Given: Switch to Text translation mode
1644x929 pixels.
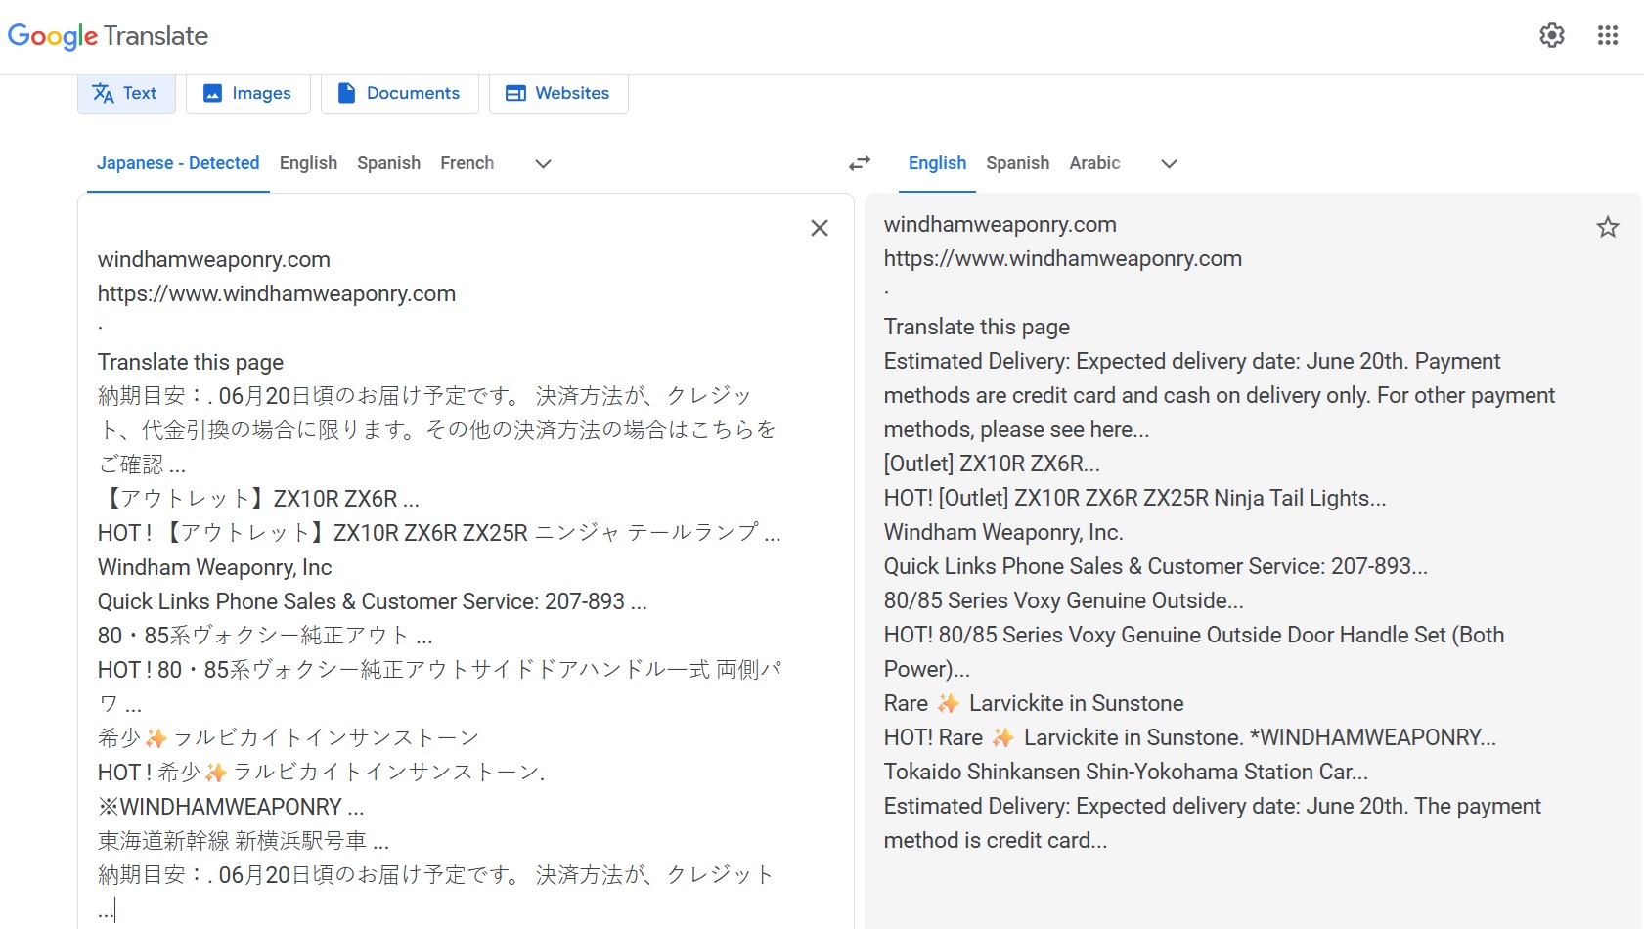Looking at the screenshot, I should tap(126, 94).
